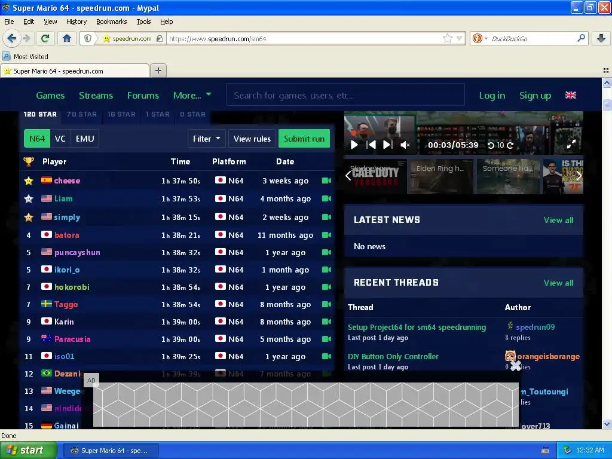Viewport: 612px width, 459px height.
Task: Reload the page with the refresh icon
Action: [x=45, y=38]
